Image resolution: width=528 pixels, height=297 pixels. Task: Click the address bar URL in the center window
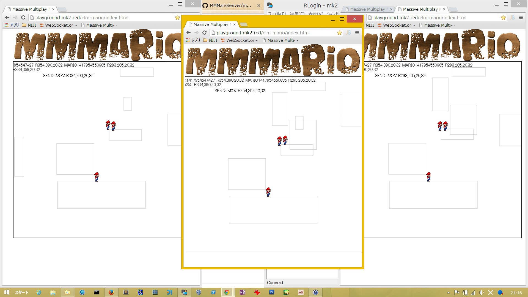click(x=263, y=33)
